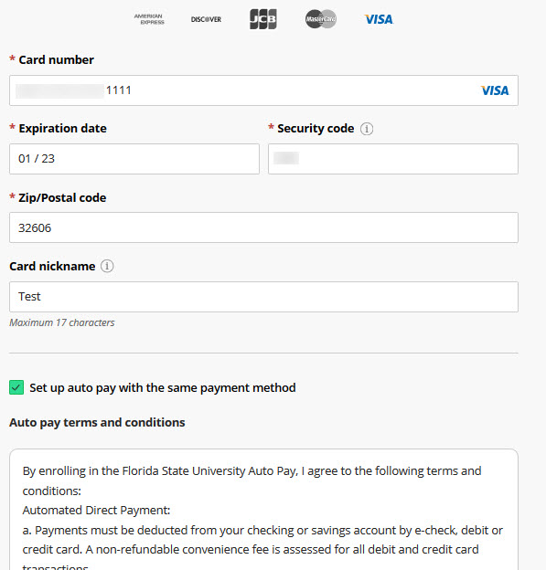Click the Expiration date field showing 01 / 23
The image size is (546, 570).
134,159
